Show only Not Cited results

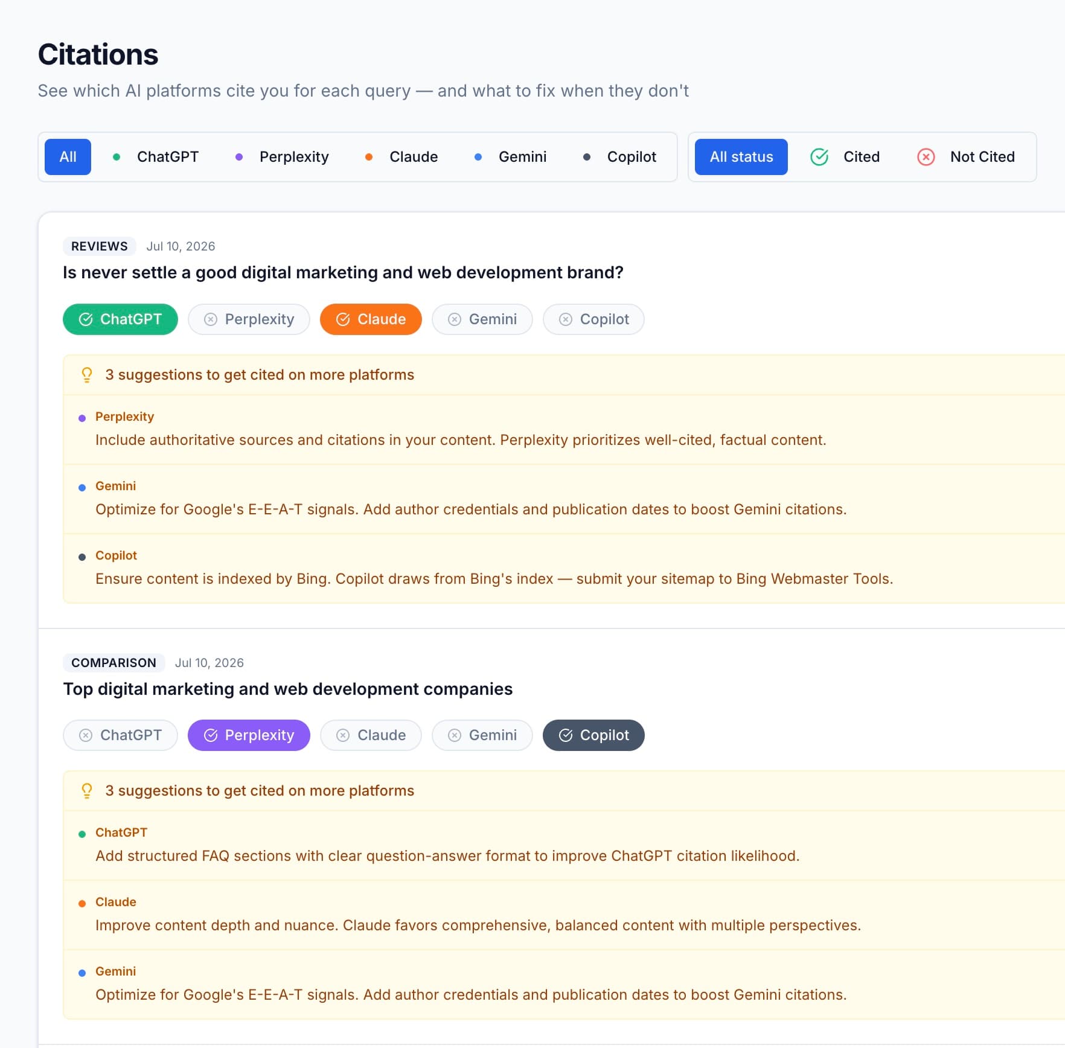966,157
